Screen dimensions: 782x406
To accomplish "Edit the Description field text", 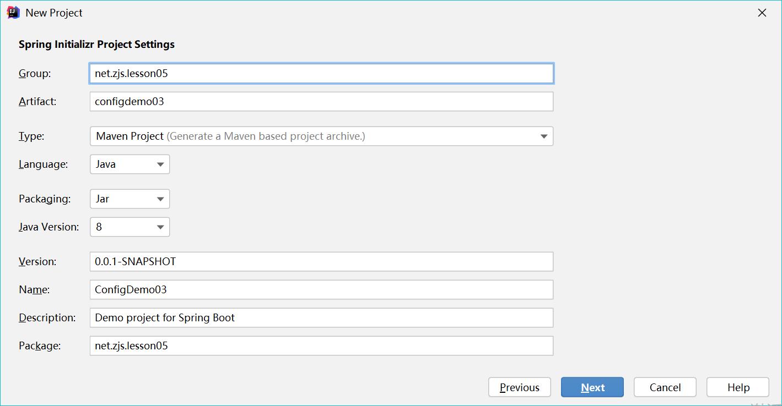I will coord(321,317).
